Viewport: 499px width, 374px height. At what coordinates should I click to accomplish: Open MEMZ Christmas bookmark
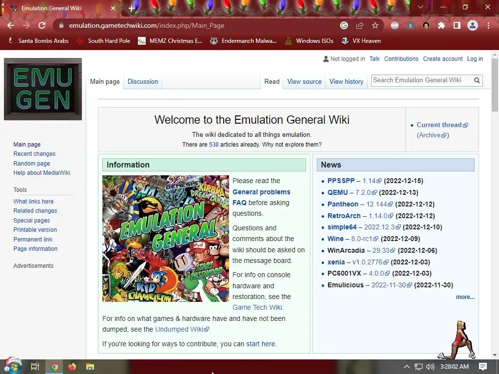click(170, 41)
